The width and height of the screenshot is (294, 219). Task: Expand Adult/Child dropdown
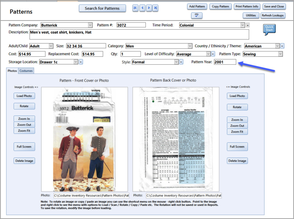coord(51,46)
